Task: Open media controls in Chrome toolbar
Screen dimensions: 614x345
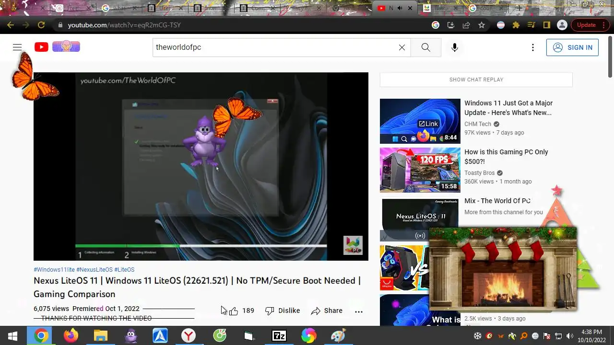Action: pos(531,25)
